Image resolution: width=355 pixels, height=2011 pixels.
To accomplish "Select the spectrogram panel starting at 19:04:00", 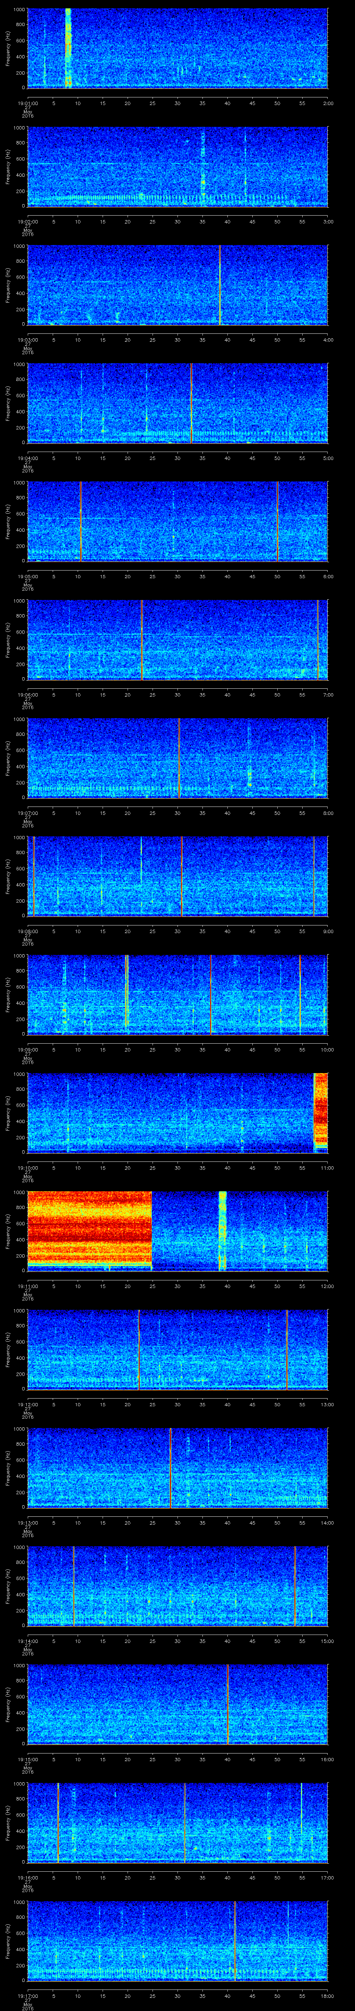I will point(178,403).
